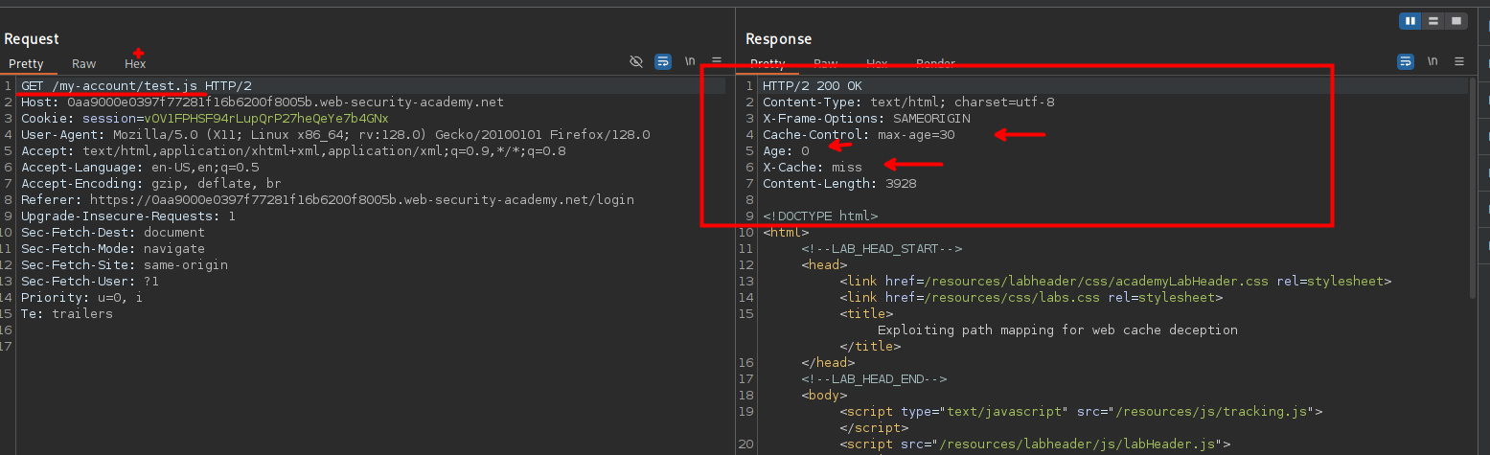Toggle hidden request headers eye icon
Viewport: 1490px width, 455px height.
[x=635, y=61]
